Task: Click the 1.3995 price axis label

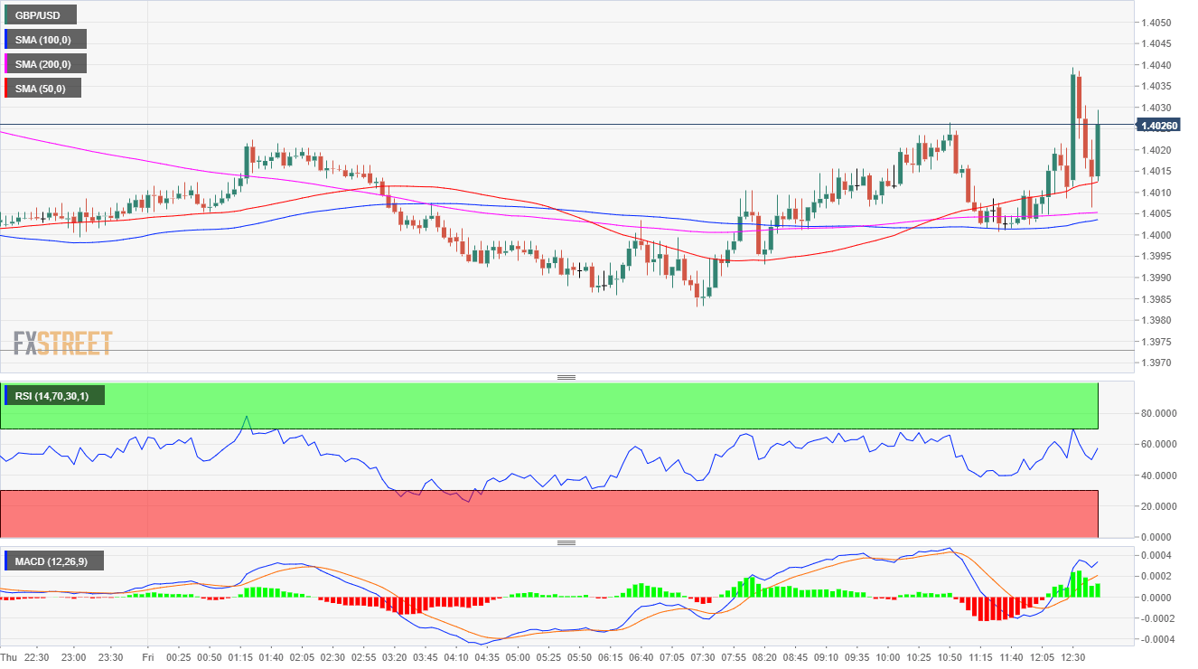Action: pyautogui.click(x=1156, y=257)
